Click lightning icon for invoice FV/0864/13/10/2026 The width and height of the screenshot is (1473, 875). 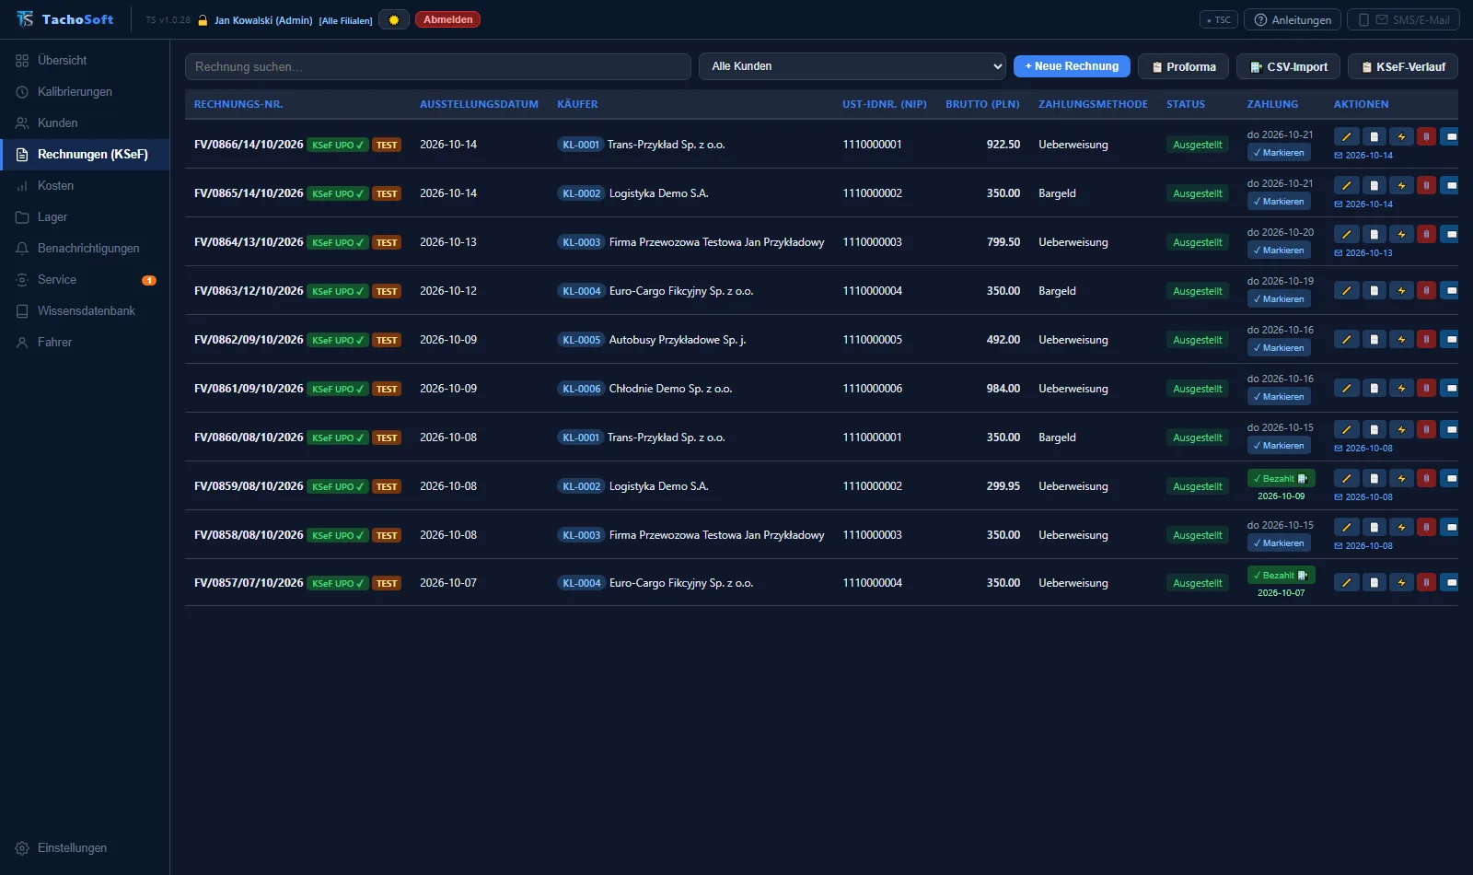(x=1401, y=234)
